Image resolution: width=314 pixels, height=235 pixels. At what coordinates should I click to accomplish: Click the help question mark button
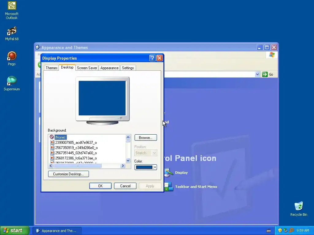point(152,58)
